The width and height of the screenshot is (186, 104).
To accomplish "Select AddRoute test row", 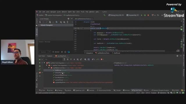I will [78, 70].
